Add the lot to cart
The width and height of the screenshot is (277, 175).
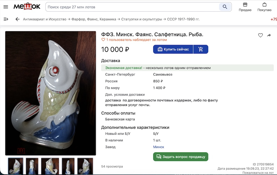[x=201, y=49]
